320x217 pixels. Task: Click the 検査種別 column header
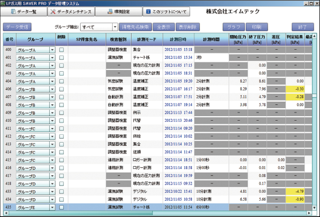pos(118,40)
